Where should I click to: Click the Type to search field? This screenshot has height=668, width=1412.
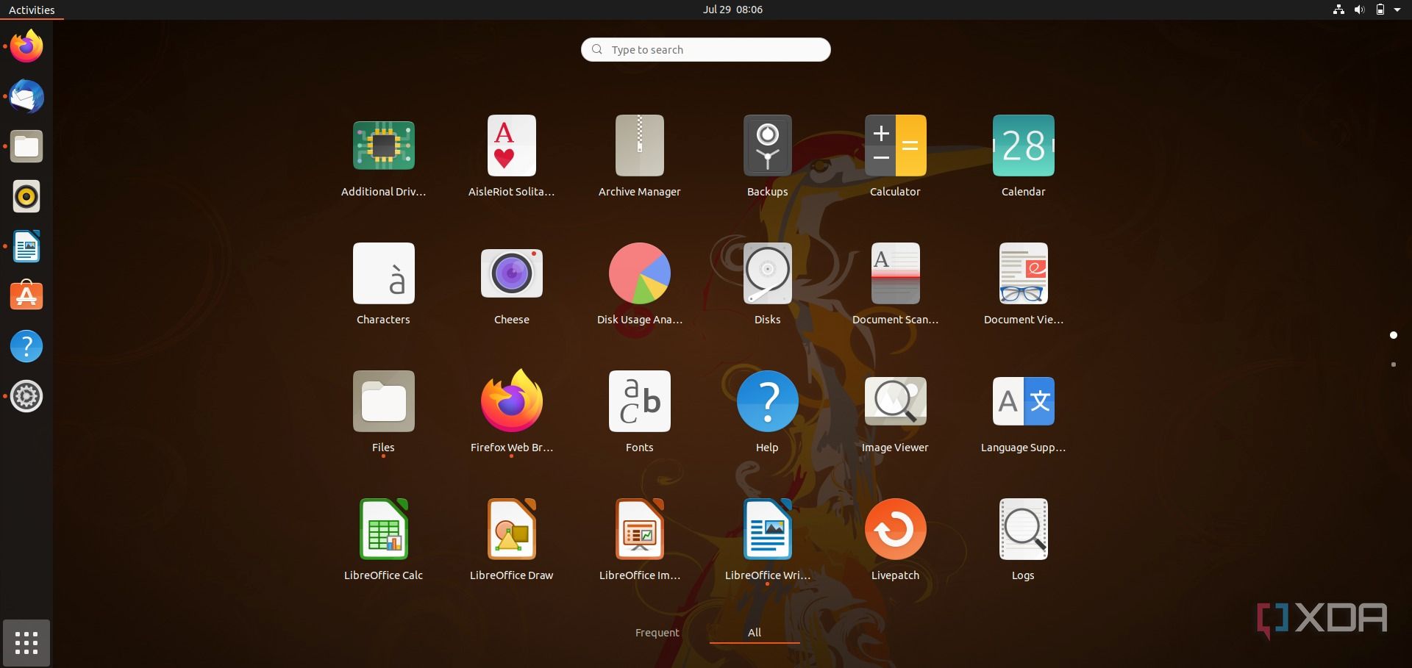coord(706,49)
